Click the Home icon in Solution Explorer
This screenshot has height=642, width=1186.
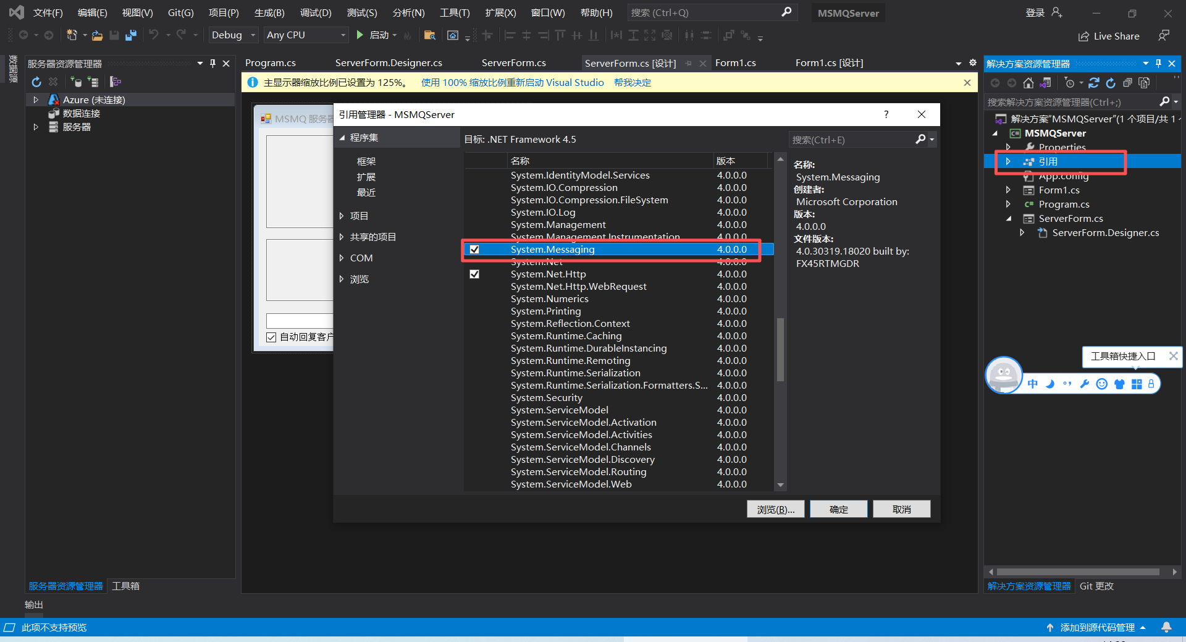1028,83
